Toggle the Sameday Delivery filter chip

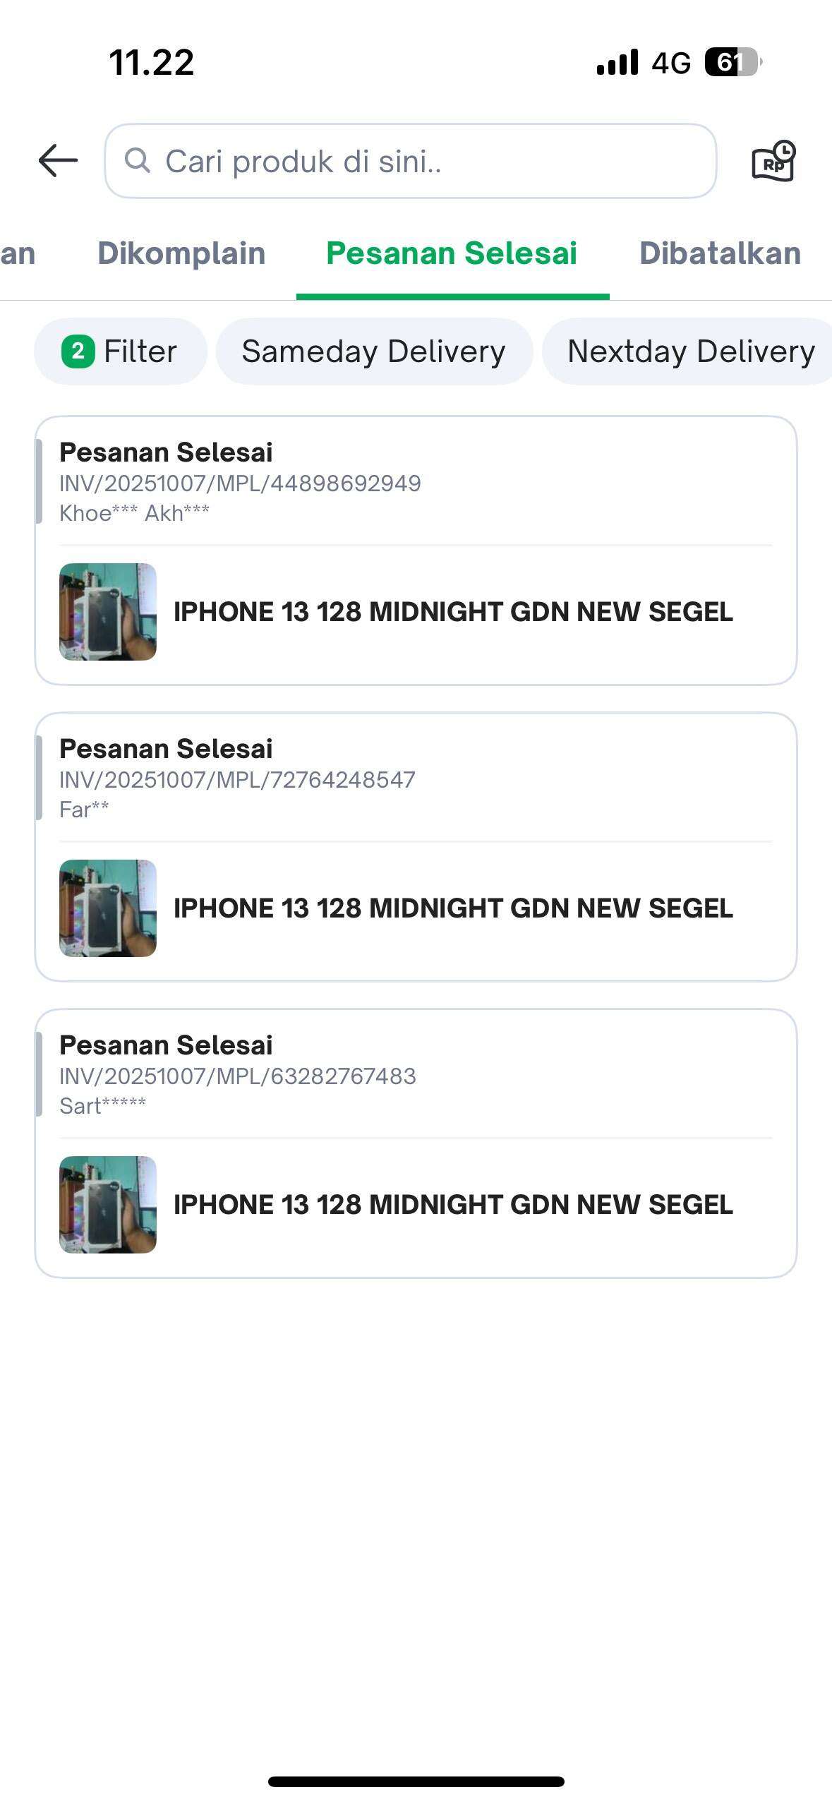(x=374, y=351)
